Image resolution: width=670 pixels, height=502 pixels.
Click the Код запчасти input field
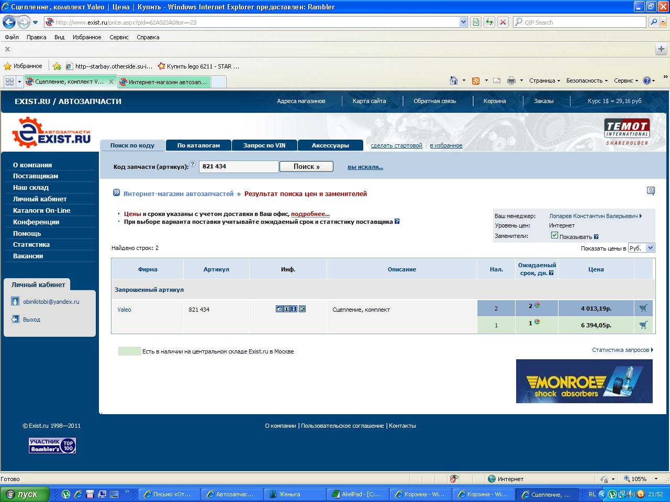(239, 166)
